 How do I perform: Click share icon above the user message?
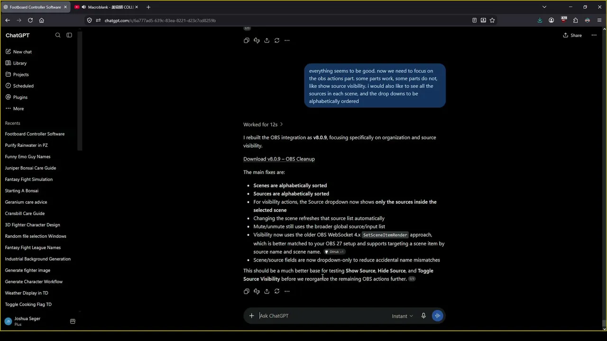267,40
